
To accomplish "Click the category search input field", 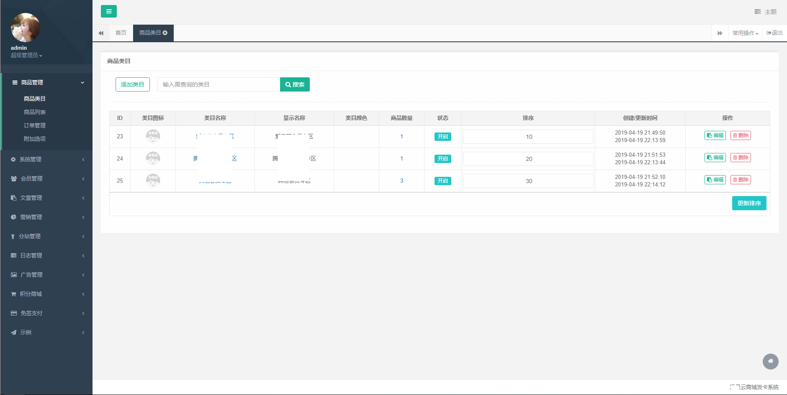I will 219,84.
